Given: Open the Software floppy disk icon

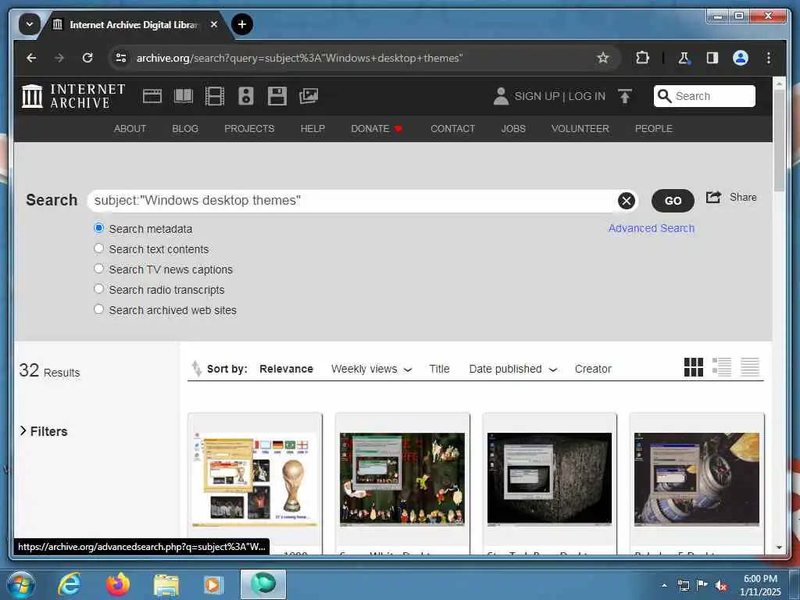Looking at the screenshot, I should tap(277, 96).
